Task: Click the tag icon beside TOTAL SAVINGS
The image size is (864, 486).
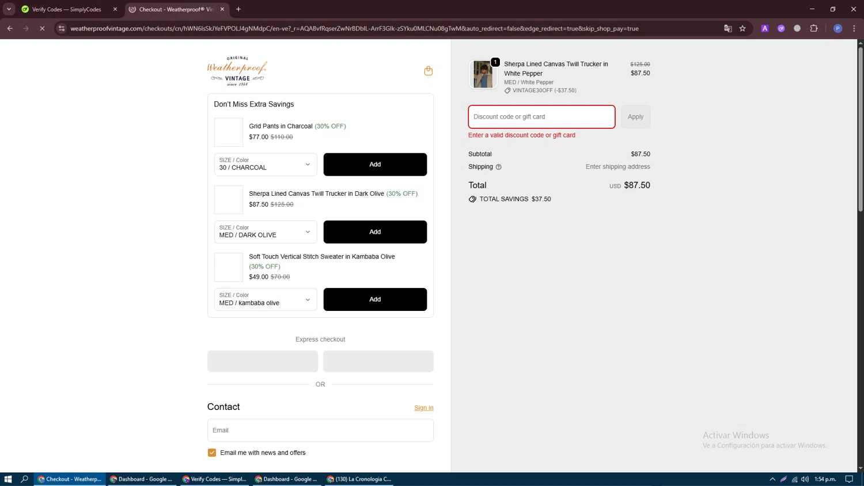Action: 472,199
